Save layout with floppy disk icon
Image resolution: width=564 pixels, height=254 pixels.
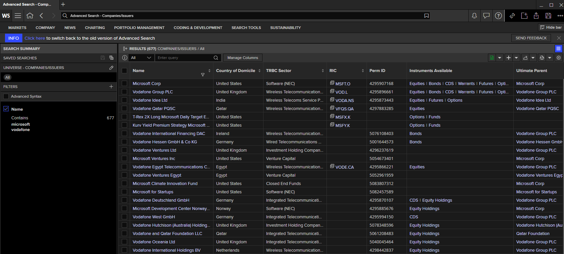coord(548,16)
